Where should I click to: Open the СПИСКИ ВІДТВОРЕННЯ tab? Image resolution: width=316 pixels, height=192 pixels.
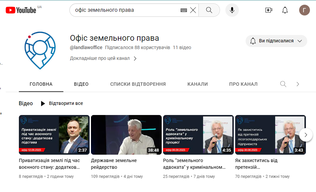coord(138,84)
